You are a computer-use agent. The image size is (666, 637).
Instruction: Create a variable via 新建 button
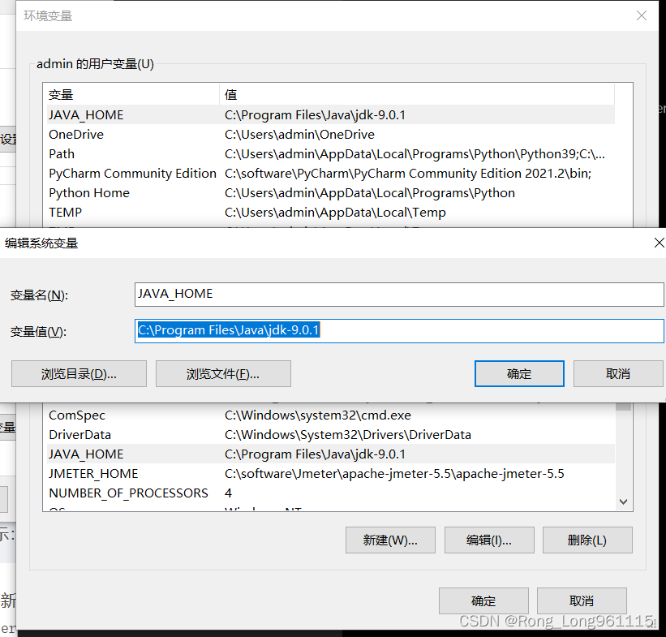pyautogui.click(x=390, y=540)
